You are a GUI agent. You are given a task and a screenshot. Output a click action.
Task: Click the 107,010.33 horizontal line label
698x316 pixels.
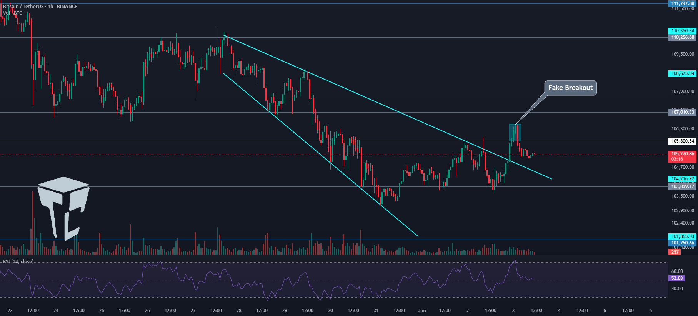[x=683, y=112]
